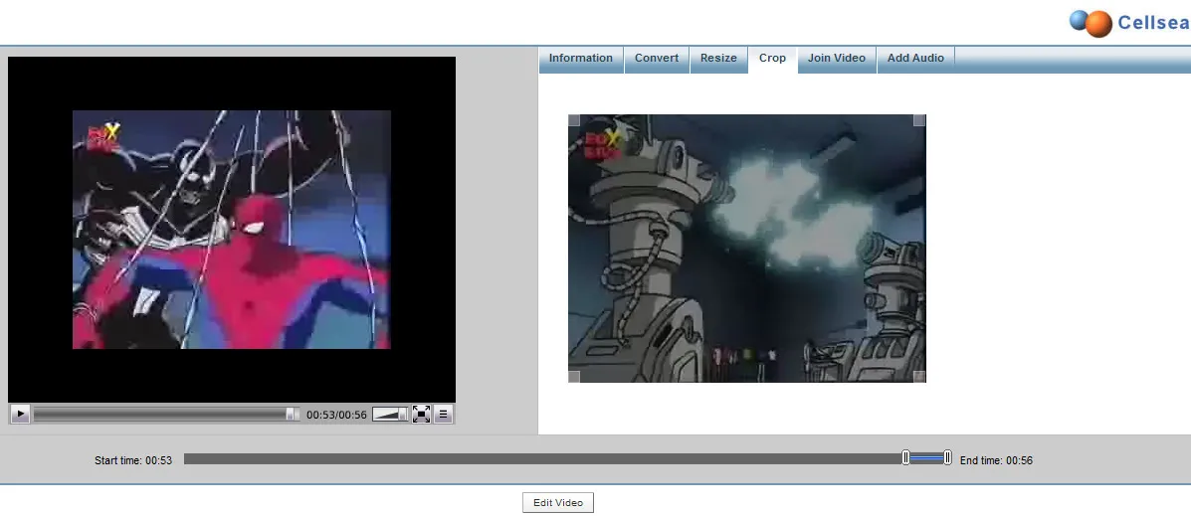Click the end time trim handle
This screenshot has width=1191, height=516.
947,457
